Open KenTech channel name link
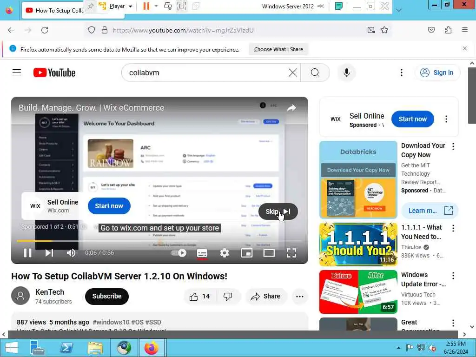The width and height of the screenshot is (476, 357). [50, 292]
